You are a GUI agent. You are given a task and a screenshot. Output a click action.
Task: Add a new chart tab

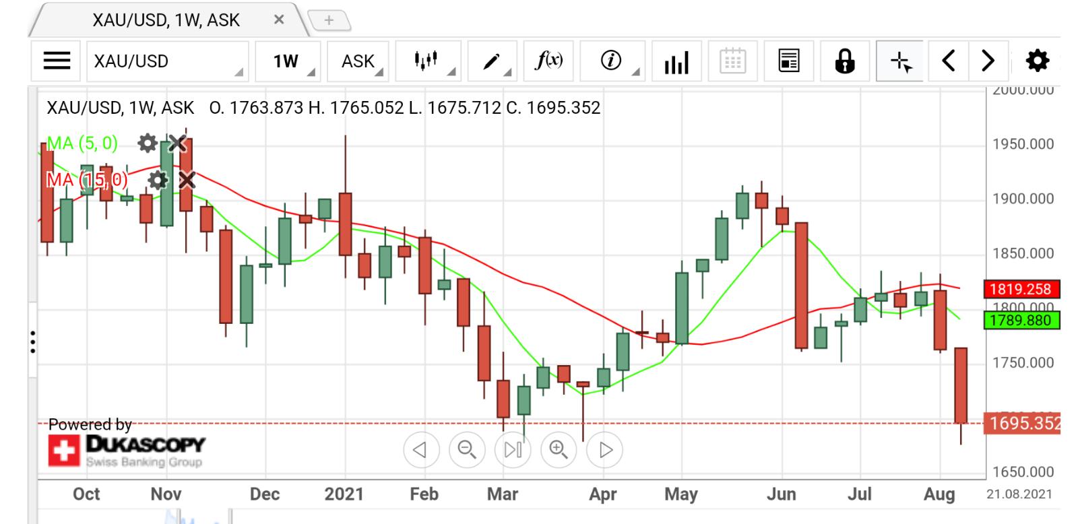pos(329,20)
